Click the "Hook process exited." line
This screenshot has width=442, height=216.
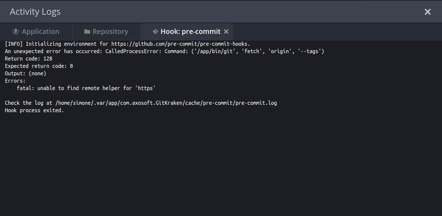pos(34,110)
